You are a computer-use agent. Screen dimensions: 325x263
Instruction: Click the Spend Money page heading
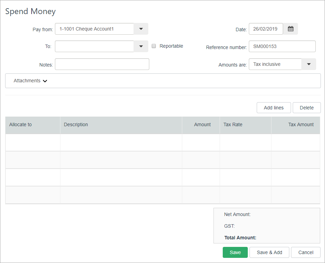click(x=31, y=11)
